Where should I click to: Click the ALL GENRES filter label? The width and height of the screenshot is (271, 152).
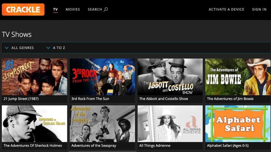(22, 48)
